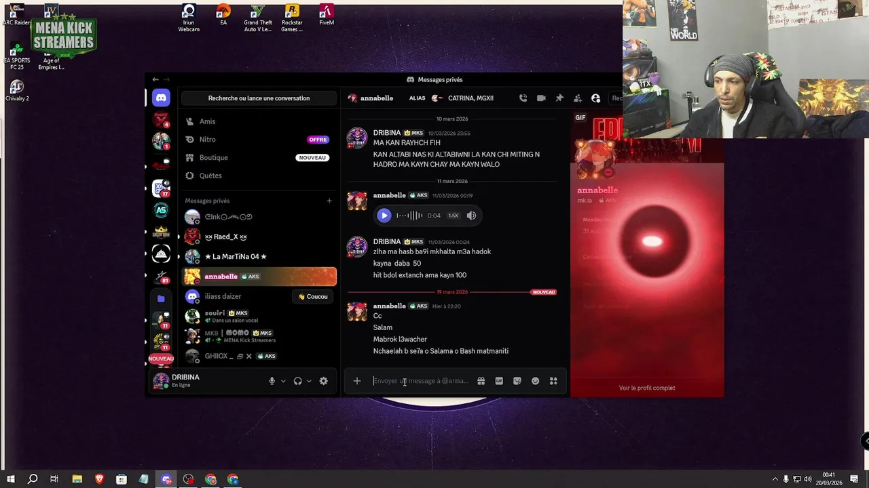Mute the voice message volume icon

point(471,216)
